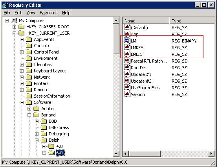Select the Adobe key label

48,109
